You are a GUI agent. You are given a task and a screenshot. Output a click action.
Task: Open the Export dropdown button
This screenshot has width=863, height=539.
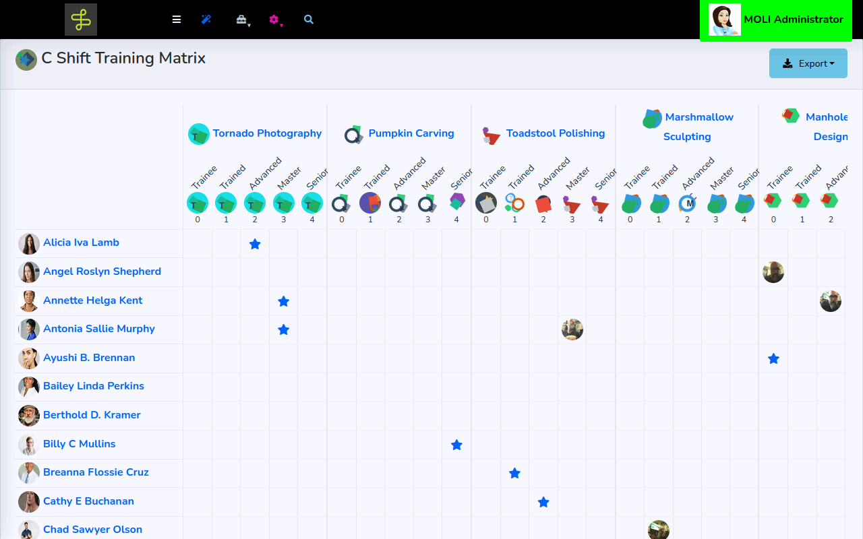tap(808, 63)
